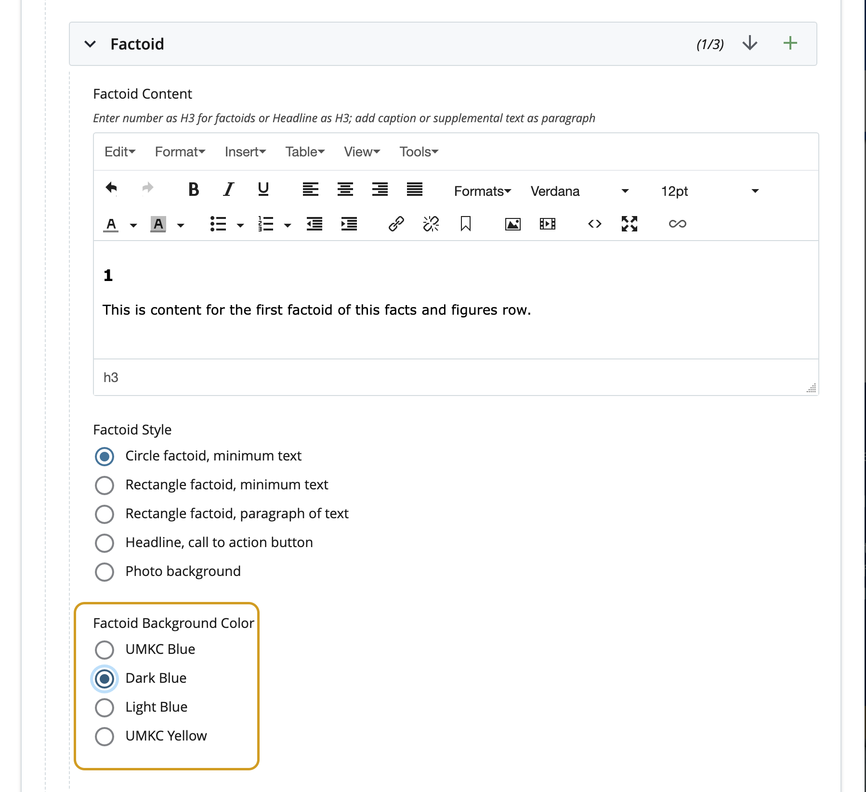Open the source code view
Viewport: 866px width, 792px height.
[595, 224]
